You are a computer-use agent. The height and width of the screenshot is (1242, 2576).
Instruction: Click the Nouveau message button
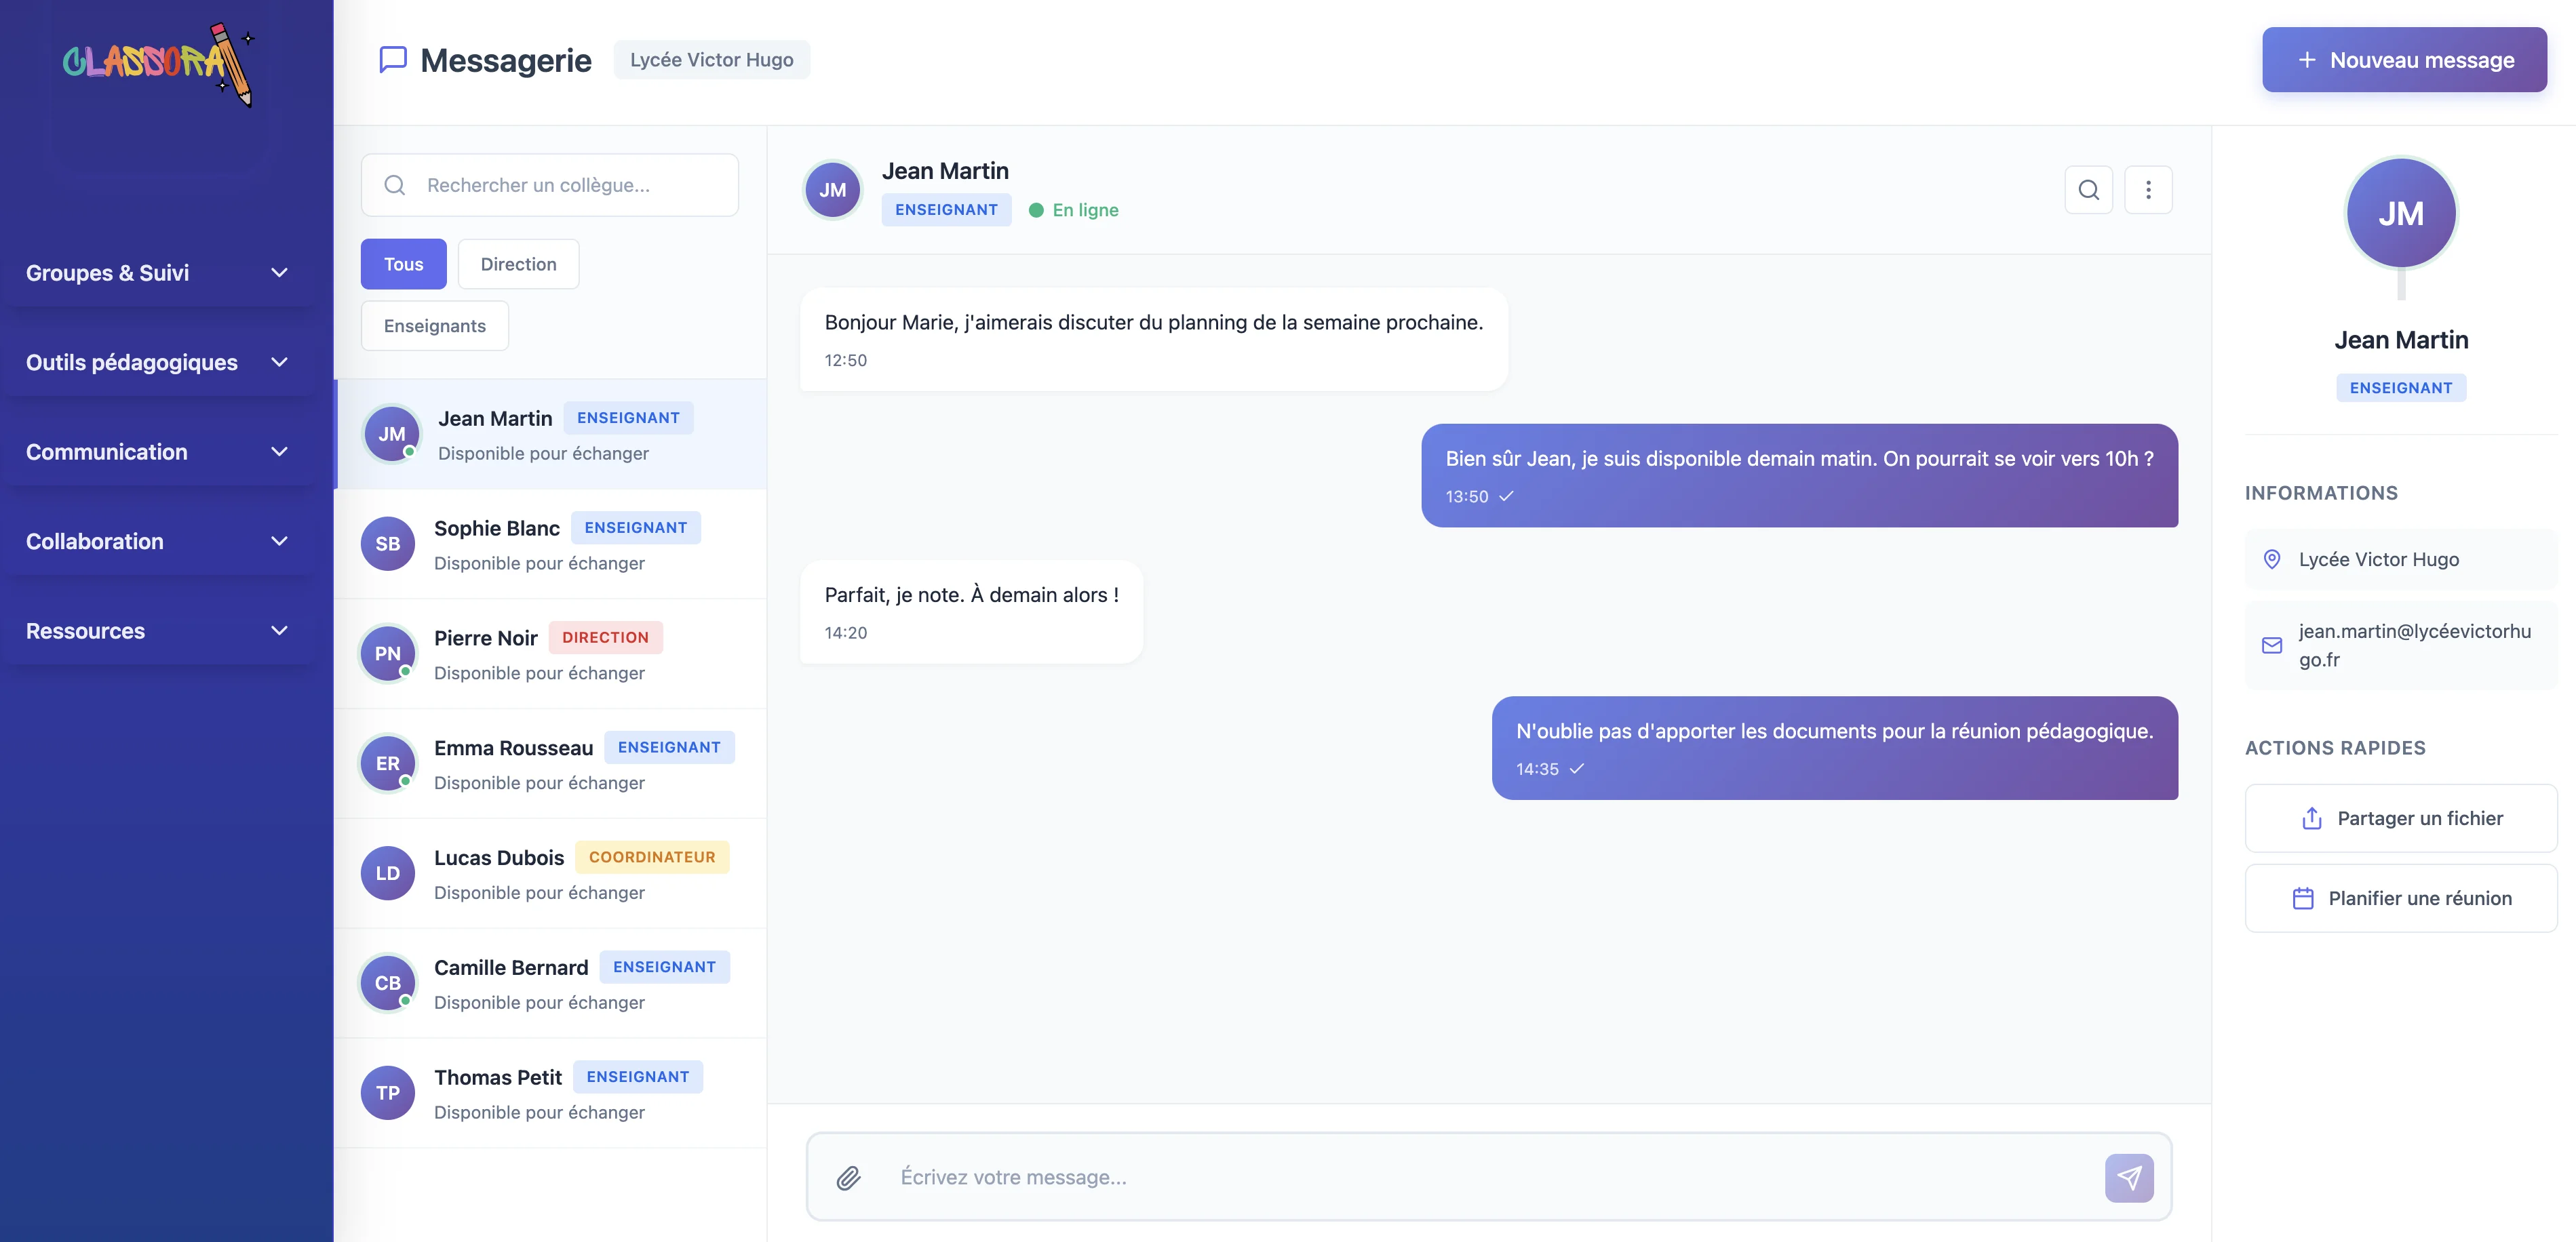pos(2403,60)
